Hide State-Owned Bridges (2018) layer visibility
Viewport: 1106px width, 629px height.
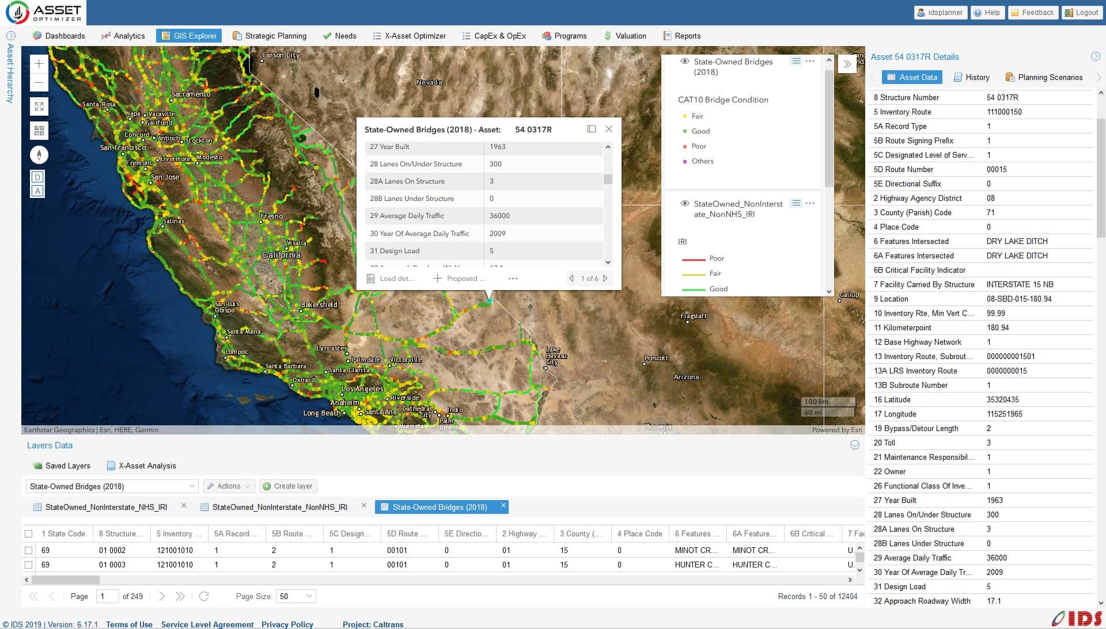(685, 61)
